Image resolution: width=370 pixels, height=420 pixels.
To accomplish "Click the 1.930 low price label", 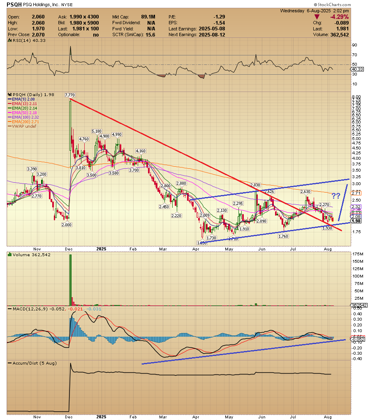I will (x=327, y=228).
